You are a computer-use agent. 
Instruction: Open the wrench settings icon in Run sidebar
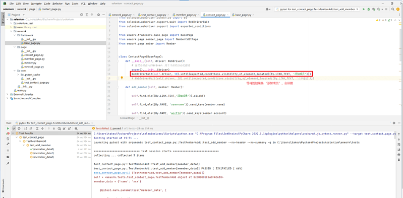coord(8,144)
